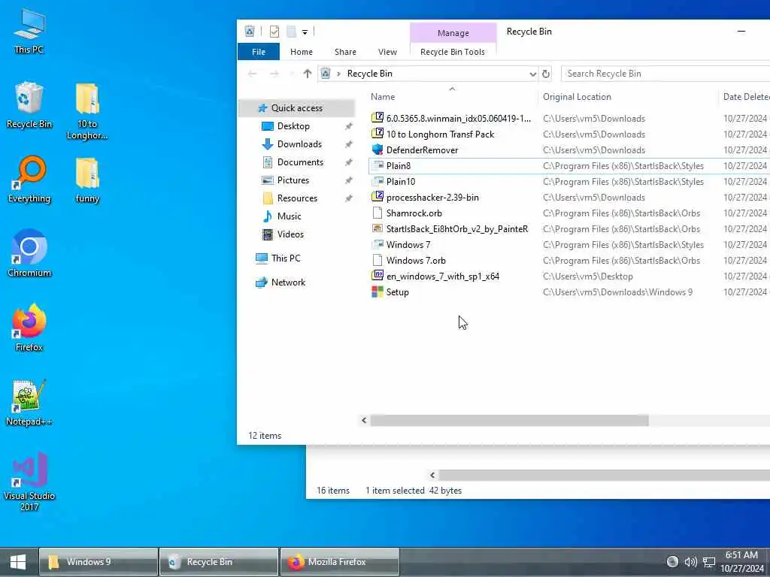Click the Recycle Bin horizontal scrollbar thumb
770x577 pixels.
click(509, 421)
